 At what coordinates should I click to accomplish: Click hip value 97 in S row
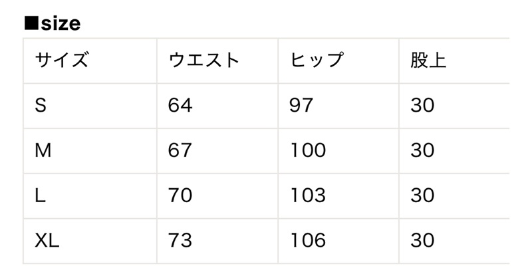tap(301, 105)
